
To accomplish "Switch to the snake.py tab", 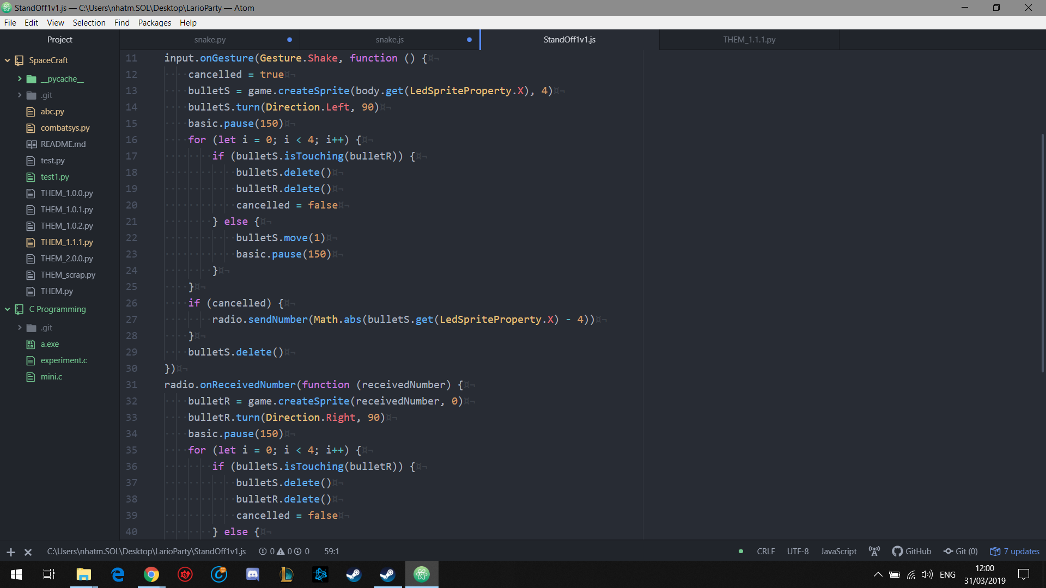I will click(210, 40).
